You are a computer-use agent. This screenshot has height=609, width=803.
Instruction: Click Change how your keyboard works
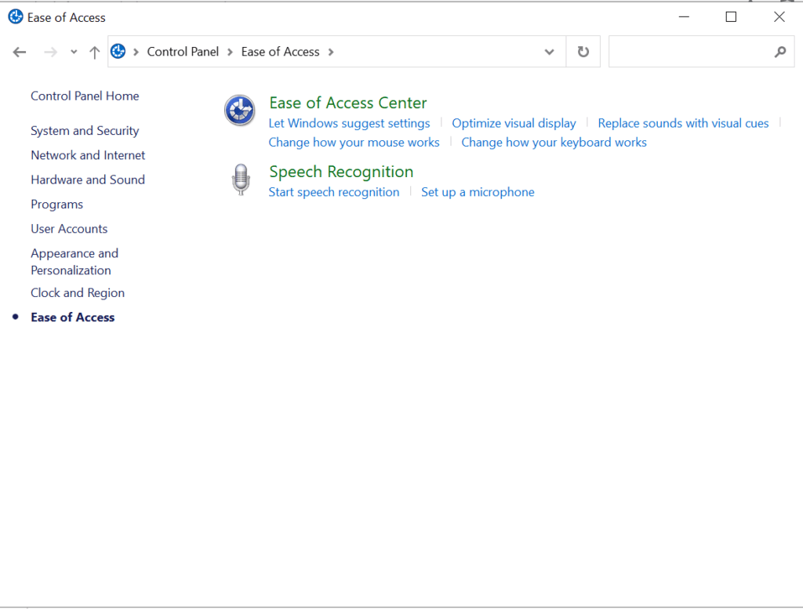click(x=554, y=143)
